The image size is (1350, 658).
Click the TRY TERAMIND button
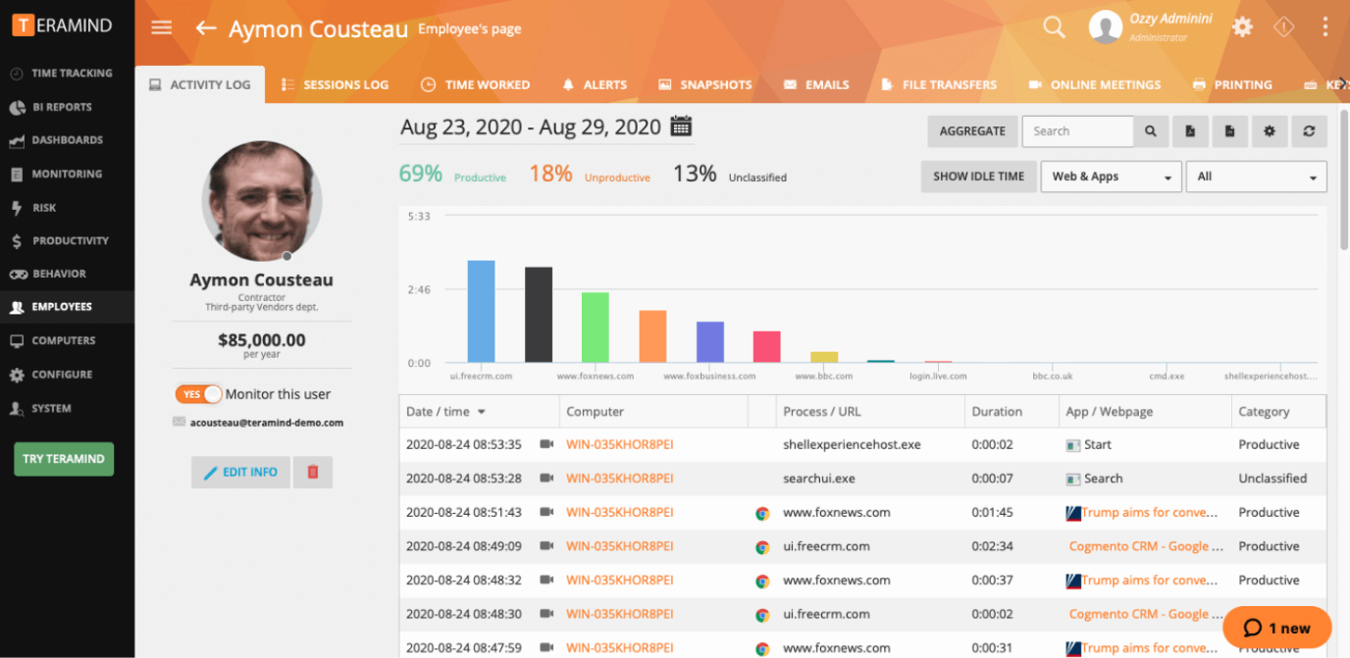(64, 459)
